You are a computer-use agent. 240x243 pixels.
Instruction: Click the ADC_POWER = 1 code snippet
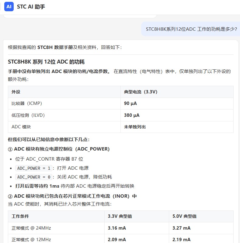[34, 168]
